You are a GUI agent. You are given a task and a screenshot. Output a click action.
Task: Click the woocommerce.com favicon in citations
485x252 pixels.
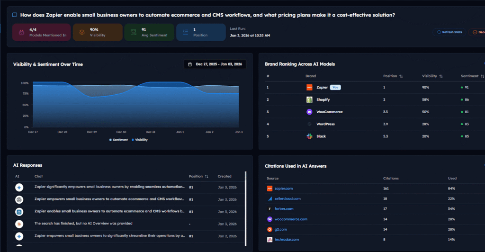click(269, 219)
